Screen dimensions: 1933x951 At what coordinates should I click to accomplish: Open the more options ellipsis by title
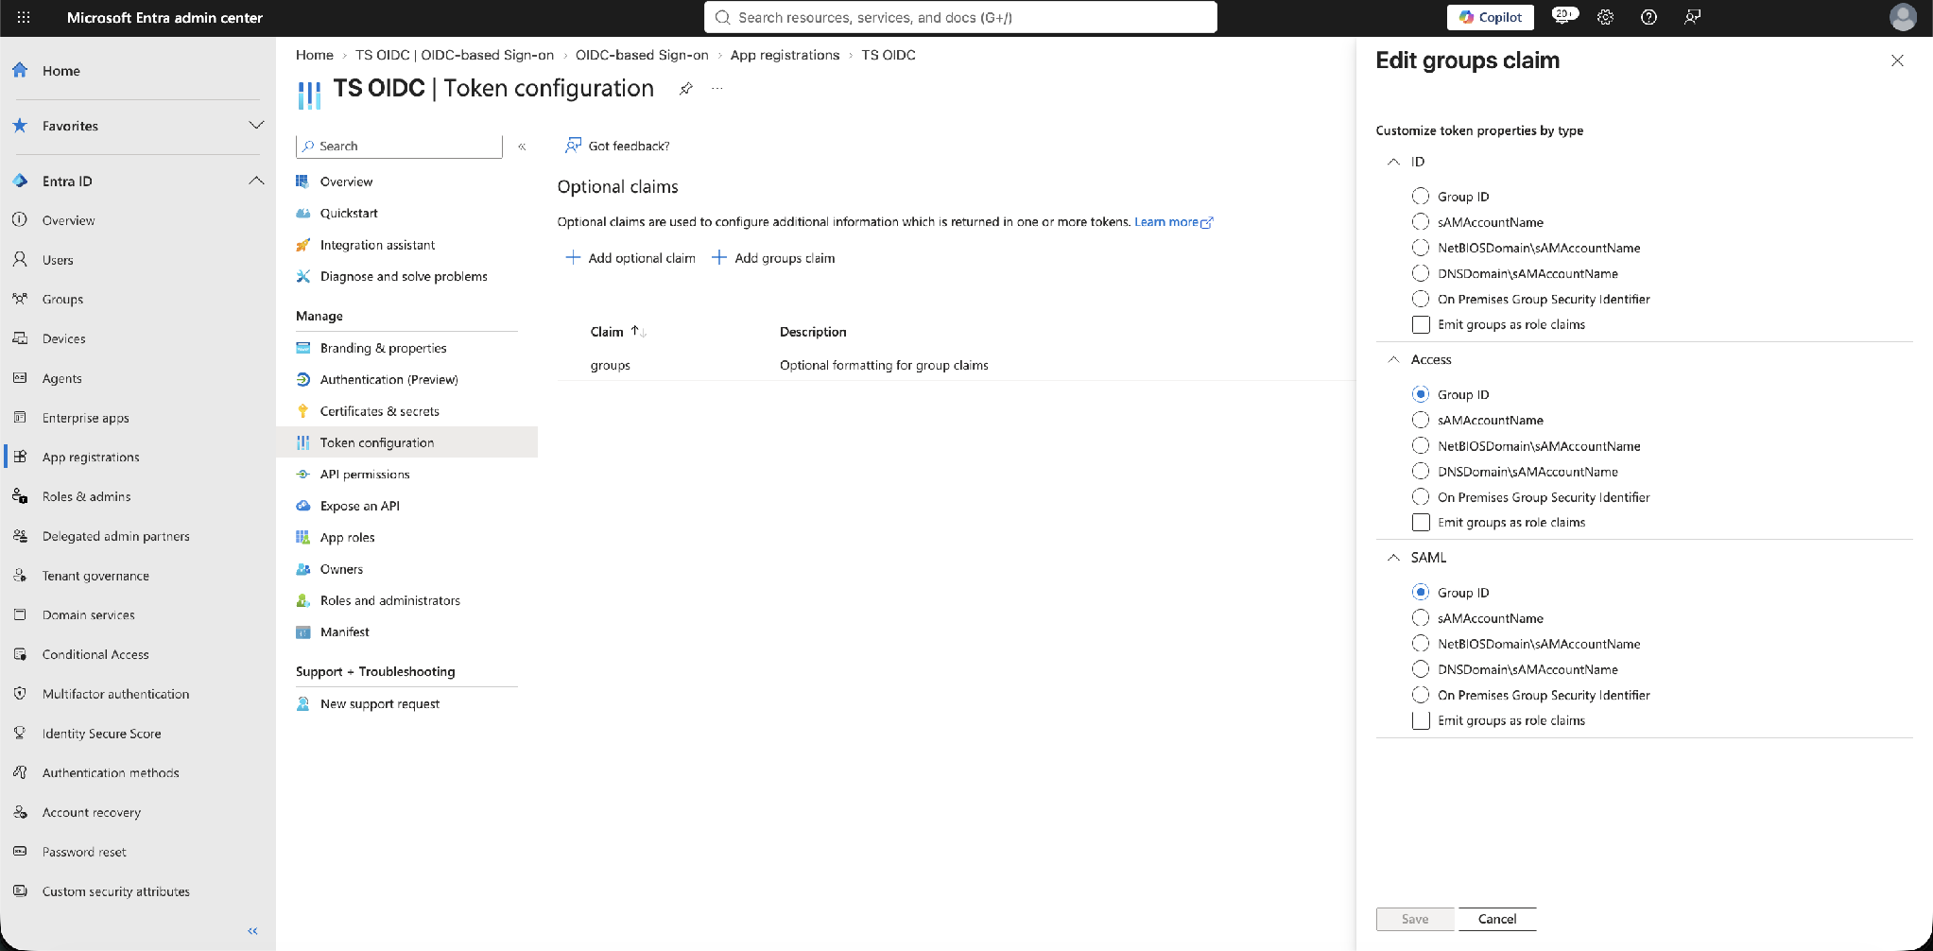[x=717, y=88]
